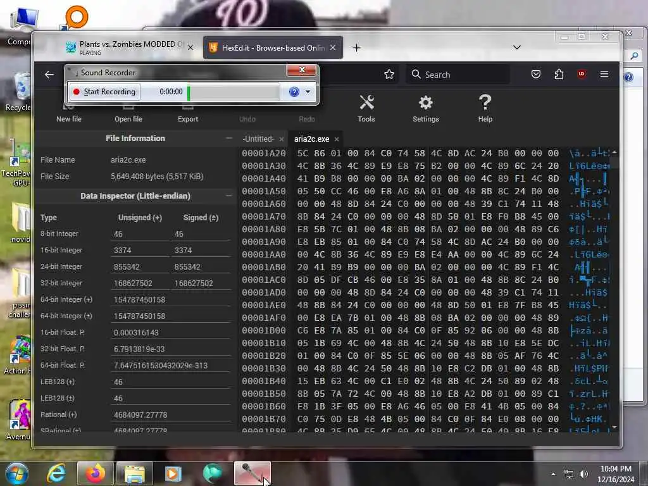Select the aria2c.exe file tab
Viewport: 648px width, 486px height.
click(x=311, y=139)
